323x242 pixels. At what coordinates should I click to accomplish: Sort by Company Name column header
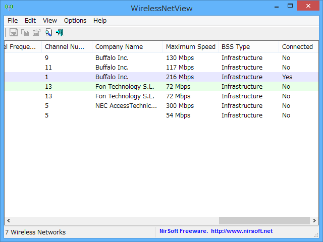coord(119,47)
